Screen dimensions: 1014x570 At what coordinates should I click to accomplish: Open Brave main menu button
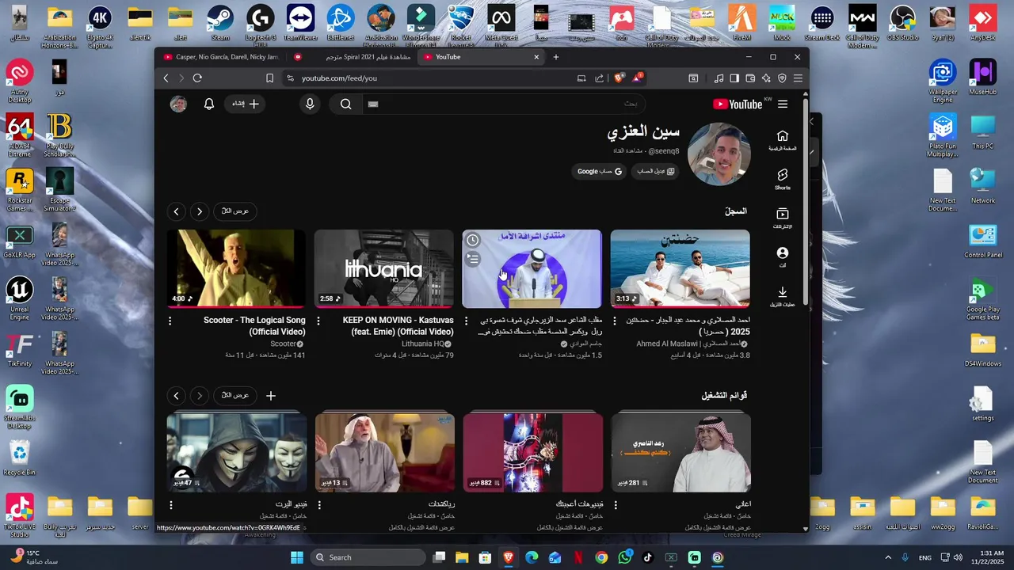(x=798, y=78)
